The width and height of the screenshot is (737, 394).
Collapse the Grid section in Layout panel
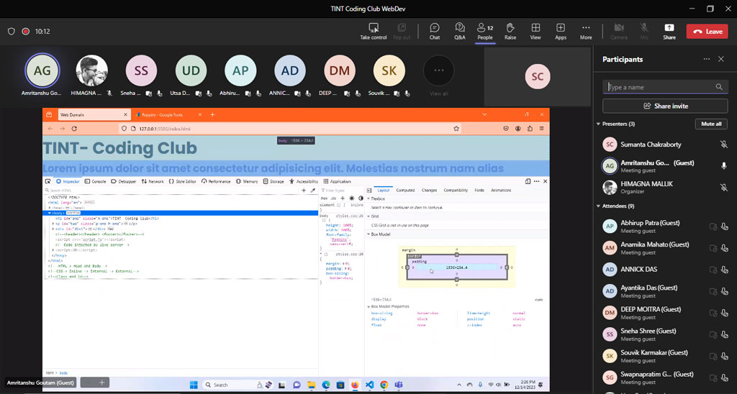point(369,216)
